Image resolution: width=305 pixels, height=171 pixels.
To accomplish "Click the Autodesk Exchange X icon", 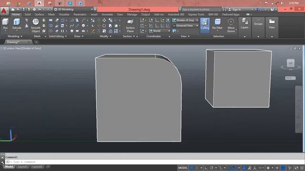I will (256, 9).
